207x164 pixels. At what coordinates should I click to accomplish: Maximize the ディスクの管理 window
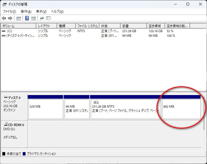188,4
